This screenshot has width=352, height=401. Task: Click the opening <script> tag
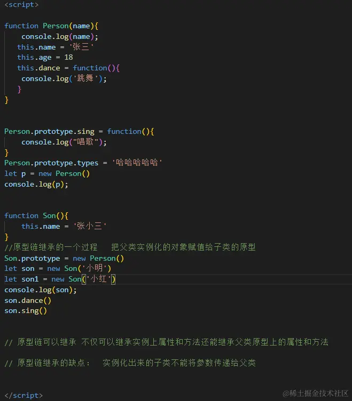[x=21, y=5]
